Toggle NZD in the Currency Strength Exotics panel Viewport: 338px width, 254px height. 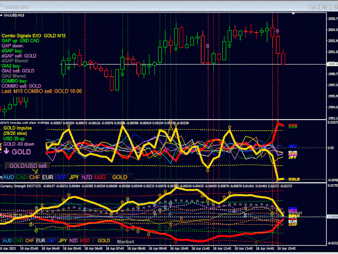(74, 241)
